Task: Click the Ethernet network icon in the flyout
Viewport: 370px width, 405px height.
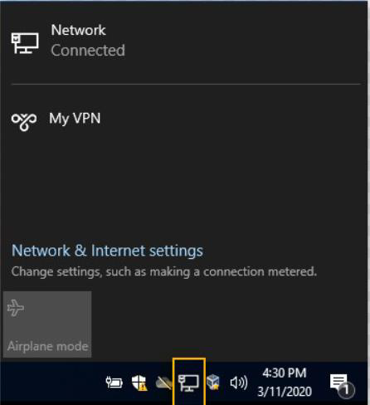Action: (x=25, y=43)
